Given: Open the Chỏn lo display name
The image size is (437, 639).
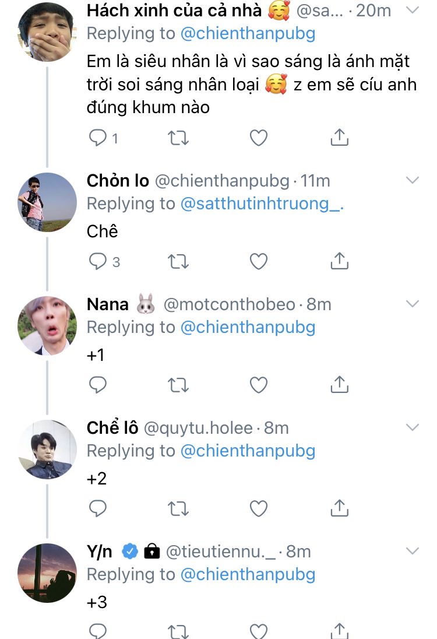Looking at the screenshot, I should click(118, 181).
